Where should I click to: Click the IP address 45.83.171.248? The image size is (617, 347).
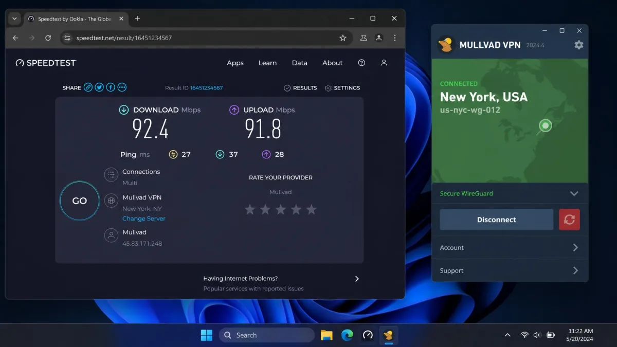click(x=142, y=244)
